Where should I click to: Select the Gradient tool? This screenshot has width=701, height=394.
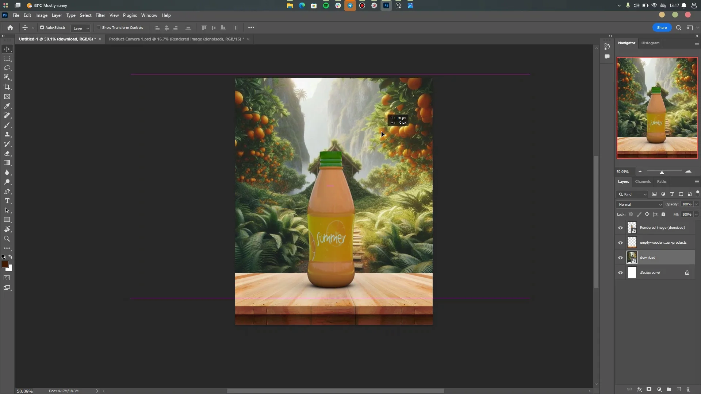pos(7,163)
